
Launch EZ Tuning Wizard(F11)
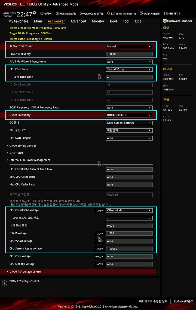pos(121,14)
